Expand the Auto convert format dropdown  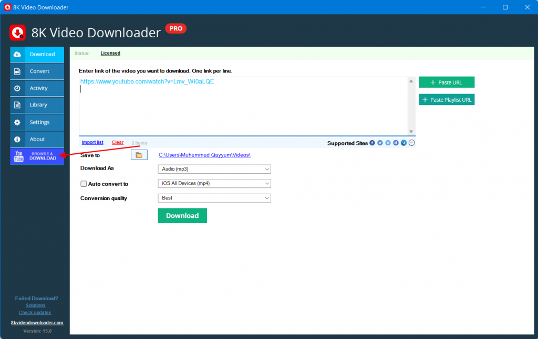tap(214, 183)
